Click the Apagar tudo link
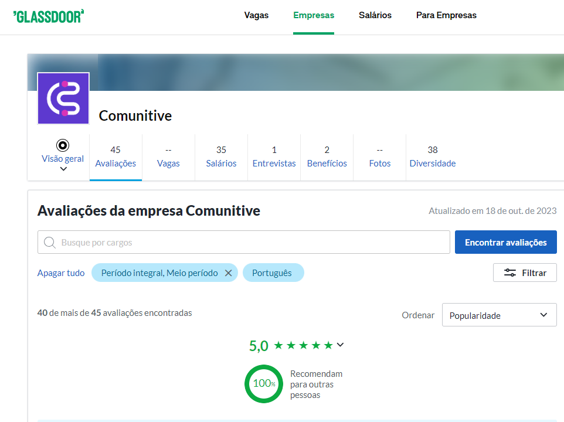 coord(61,273)
